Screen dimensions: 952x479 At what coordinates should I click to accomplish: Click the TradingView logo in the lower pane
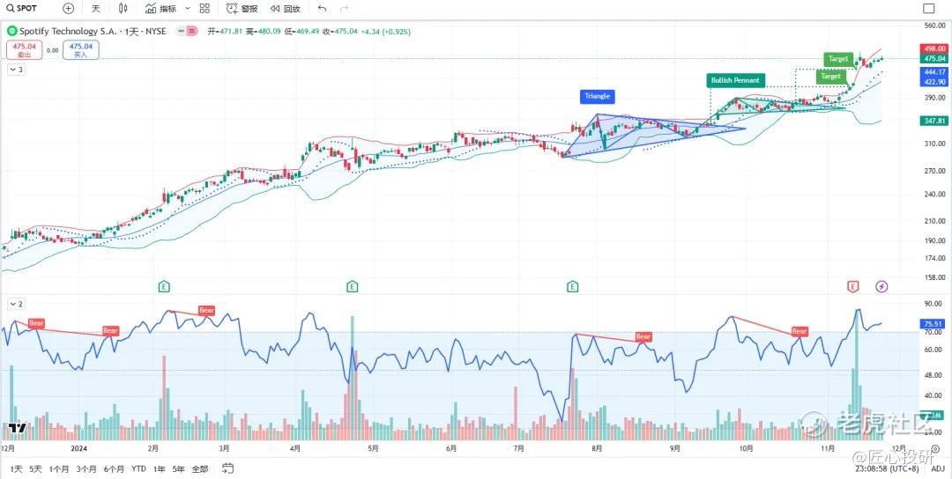click(17, 427)
